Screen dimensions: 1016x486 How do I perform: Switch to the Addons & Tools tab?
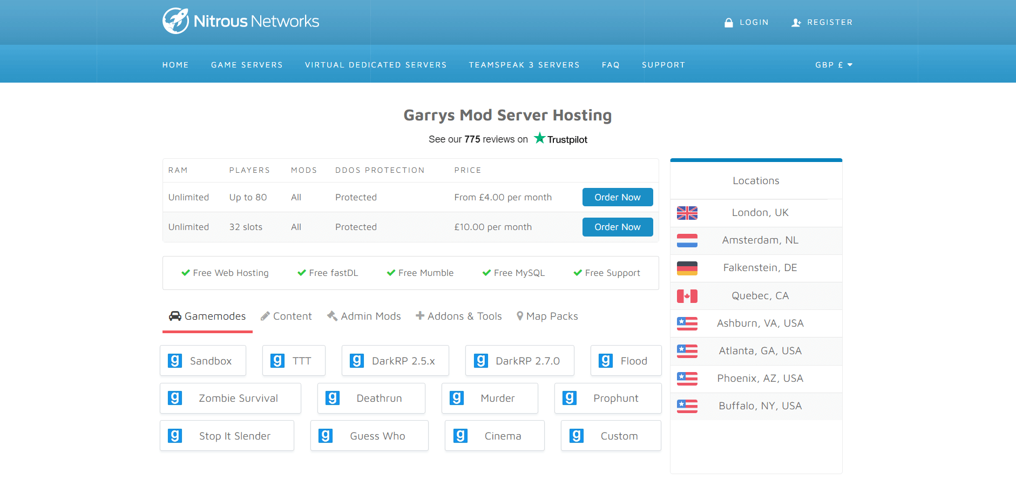click(458, 316)
